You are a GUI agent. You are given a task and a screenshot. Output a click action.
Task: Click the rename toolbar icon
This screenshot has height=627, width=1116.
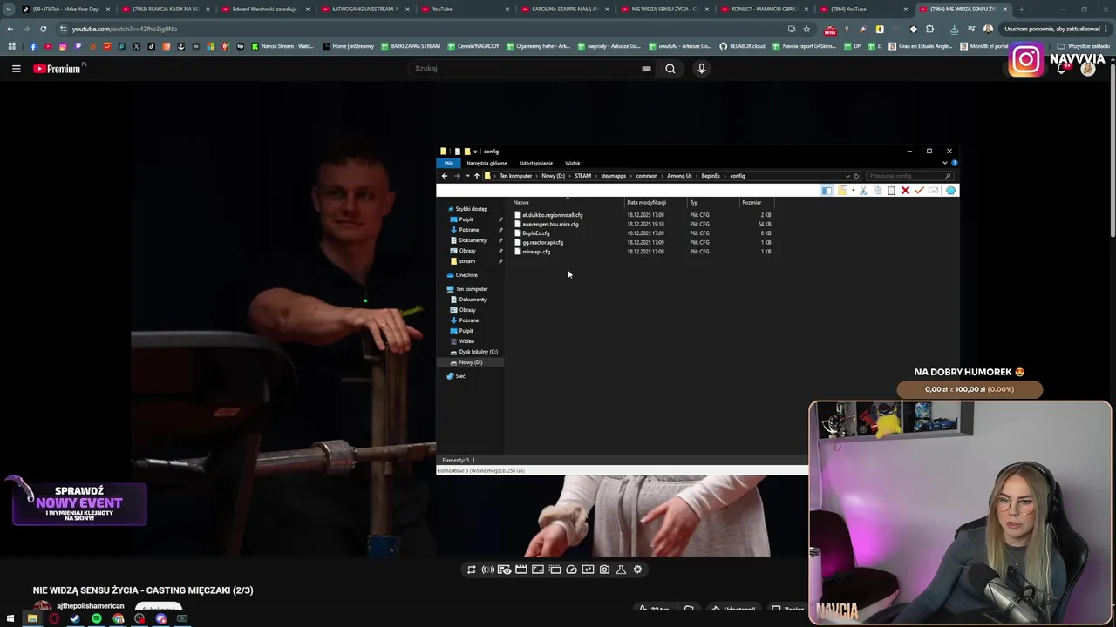[x=933, y=191]
